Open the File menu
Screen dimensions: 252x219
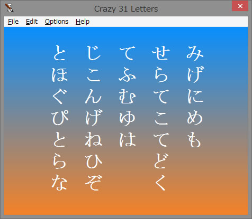pos(13,22)
